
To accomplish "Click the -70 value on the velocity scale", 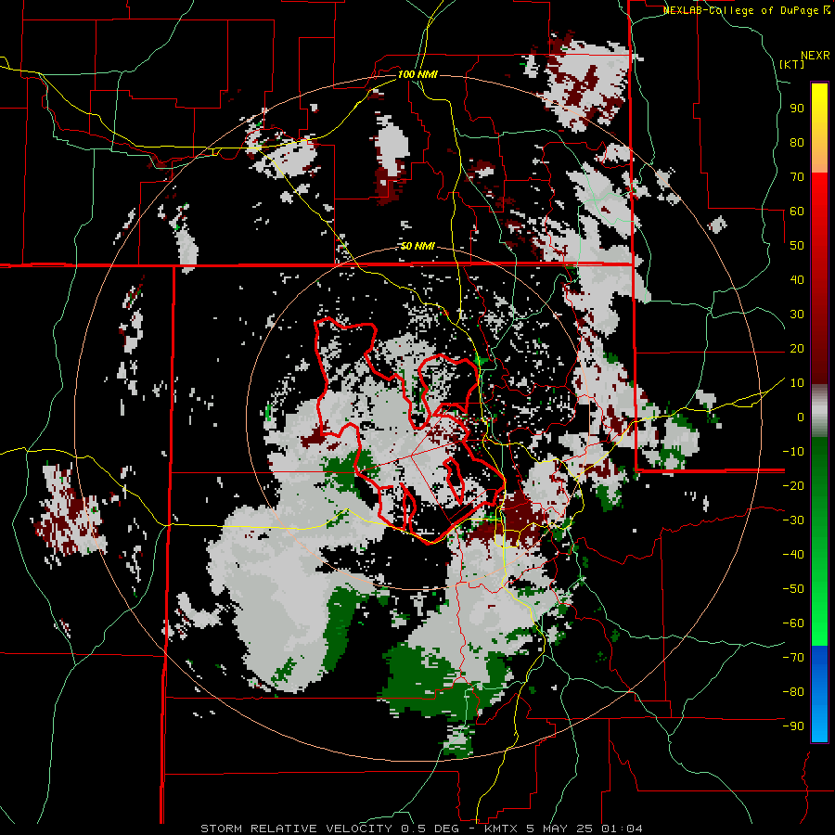I will (x=793, y=658).
